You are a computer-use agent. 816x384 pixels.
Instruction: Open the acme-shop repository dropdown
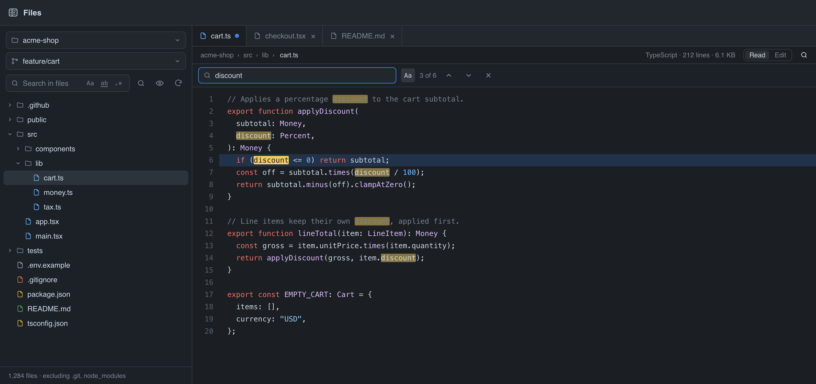[96, 40]
